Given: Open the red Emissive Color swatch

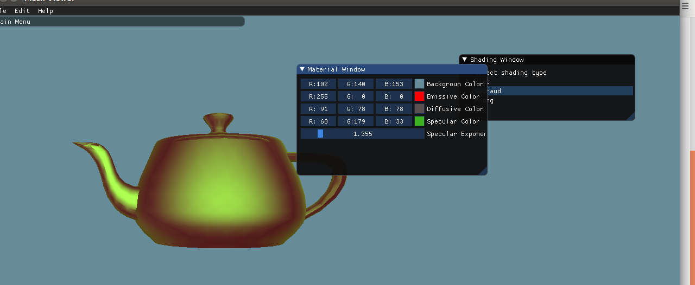Looking at the screenshot, I should point(419,96).
